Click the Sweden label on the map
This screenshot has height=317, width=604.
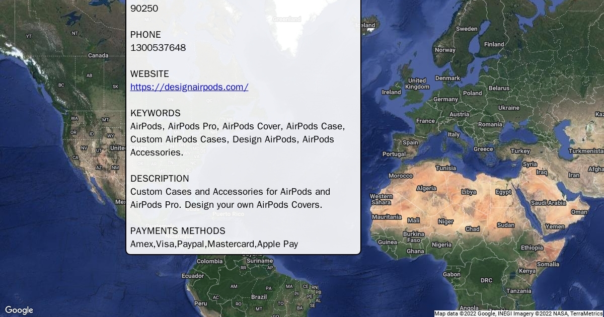pyautogui.click(x=467, y=29)
